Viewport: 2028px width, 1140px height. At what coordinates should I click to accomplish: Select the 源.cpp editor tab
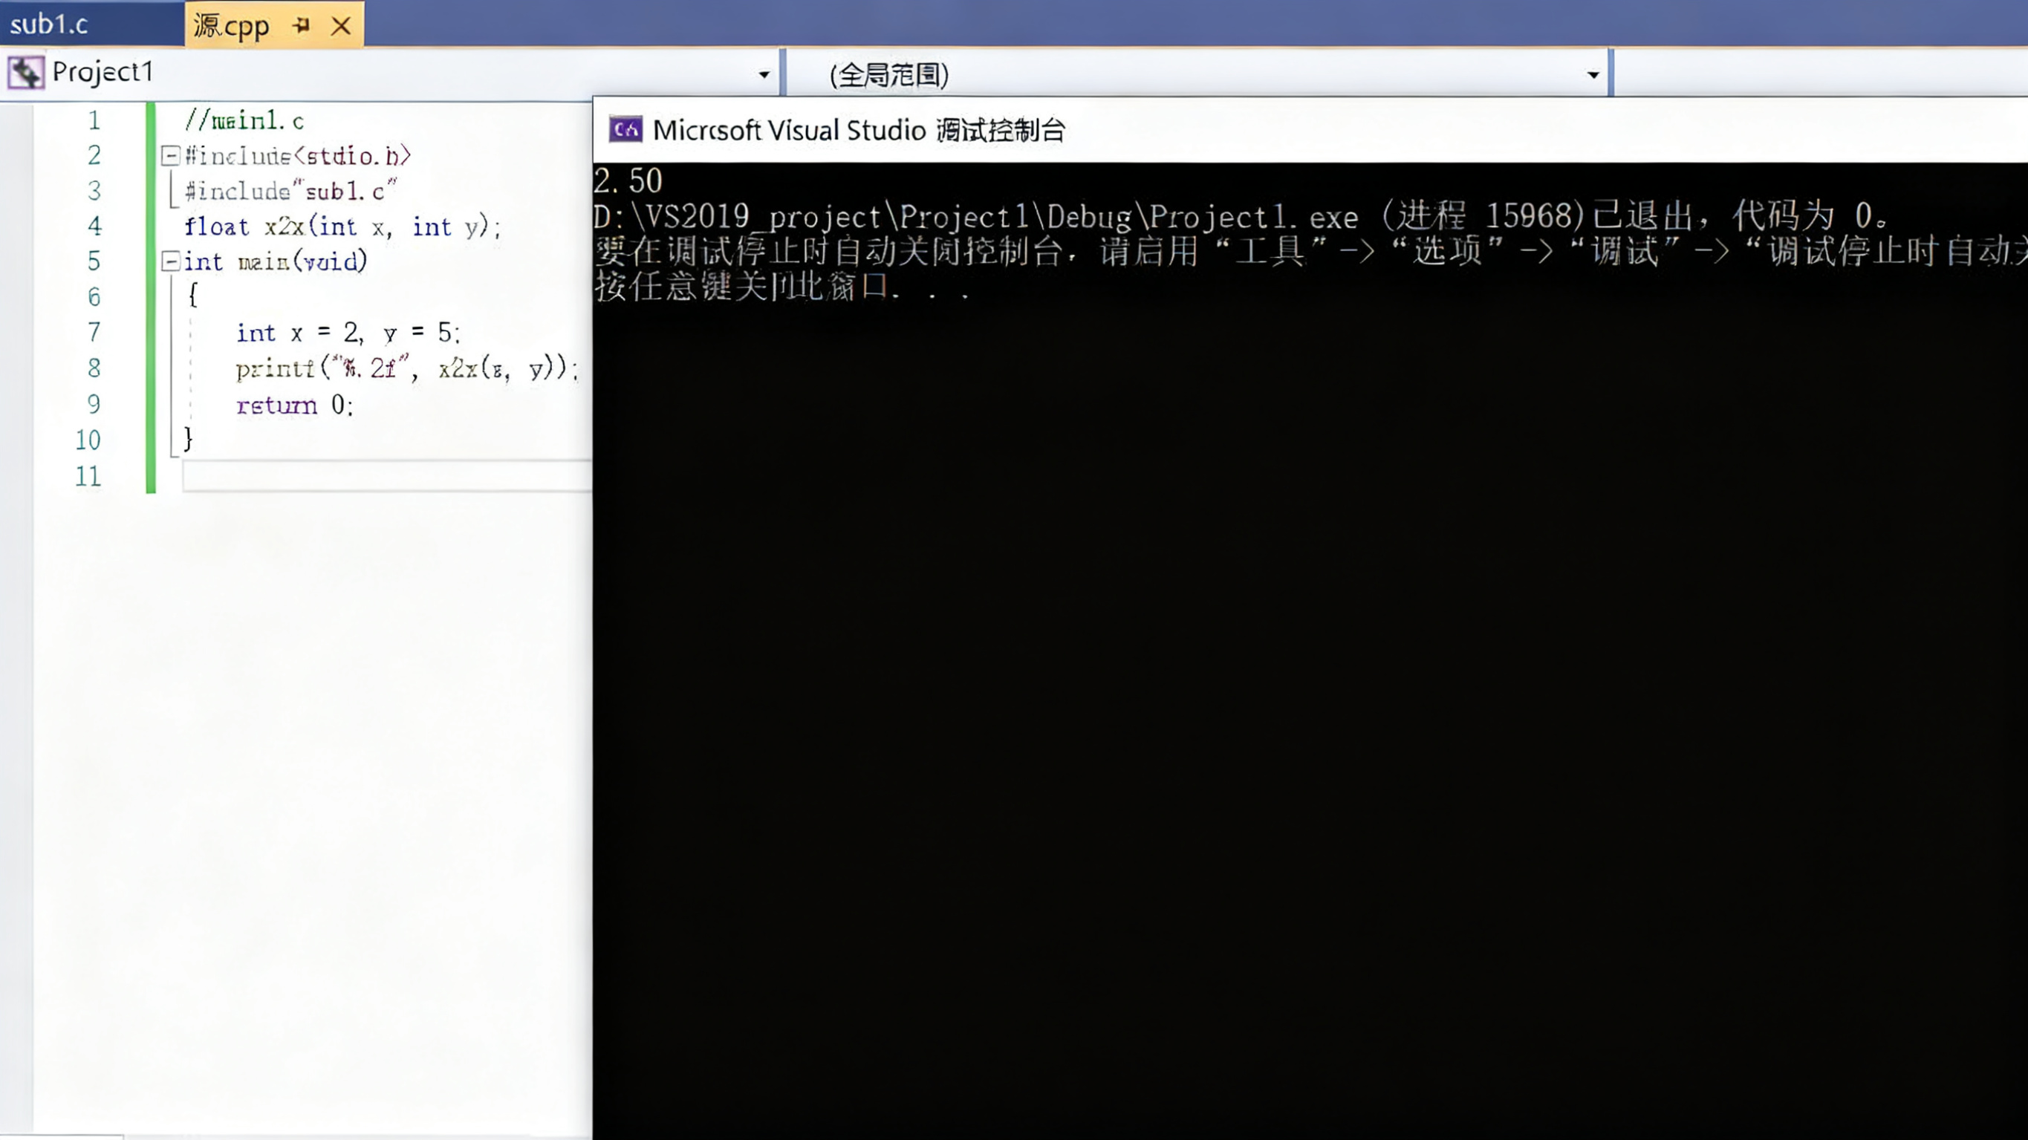coord(232,25)
